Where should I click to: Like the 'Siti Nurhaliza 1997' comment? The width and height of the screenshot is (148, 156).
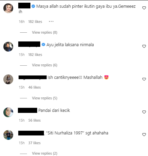tap(144, 134)
